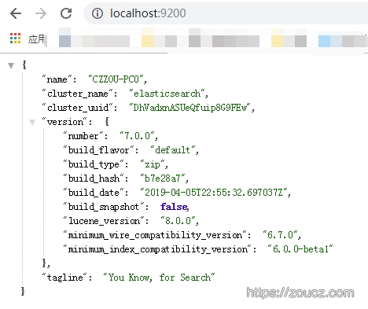Click the "cluster_uuid" key
Screen dimensions: 368x309
(78, 108)
